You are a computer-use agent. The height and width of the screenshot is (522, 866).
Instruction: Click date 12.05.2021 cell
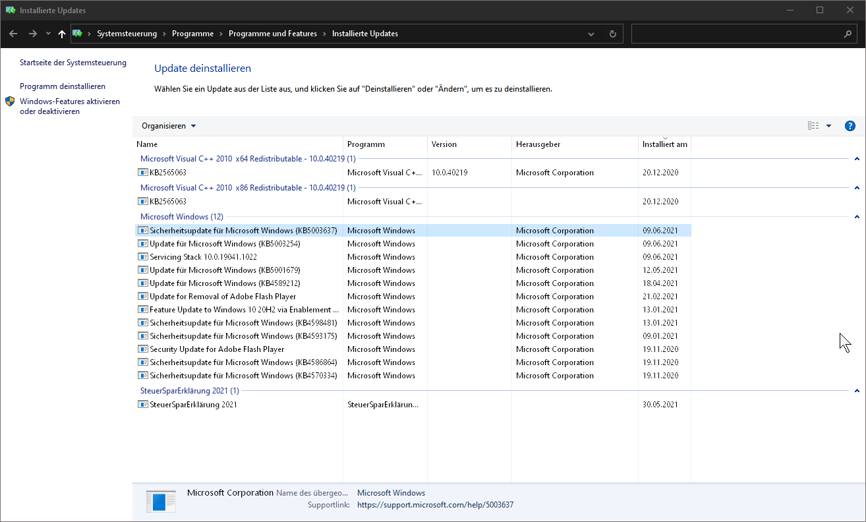coord(660,270)
